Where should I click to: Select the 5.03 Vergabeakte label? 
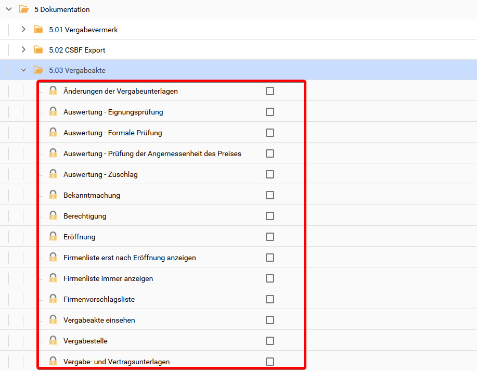click(78, 70)
